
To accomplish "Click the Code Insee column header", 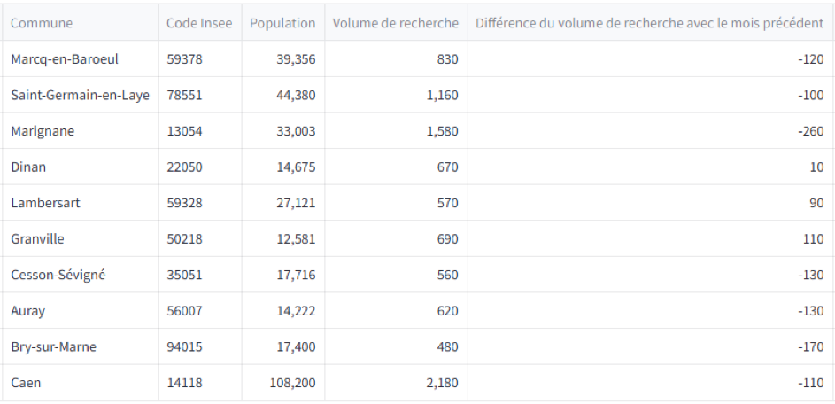I will (x=199, y=23).
